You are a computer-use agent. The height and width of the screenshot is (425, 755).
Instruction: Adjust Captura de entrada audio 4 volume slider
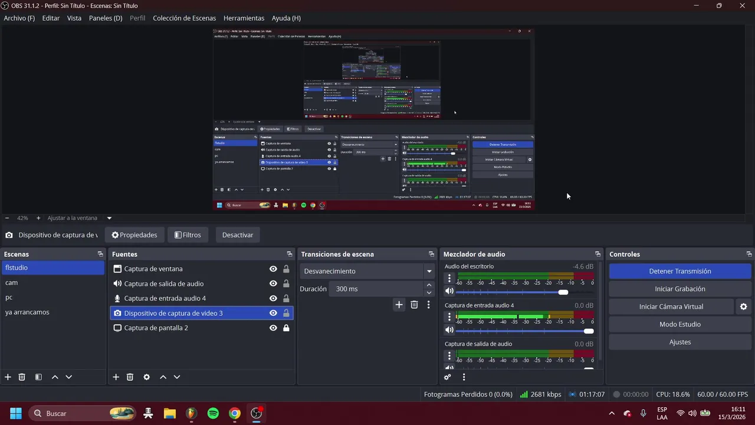coord(525,331)
